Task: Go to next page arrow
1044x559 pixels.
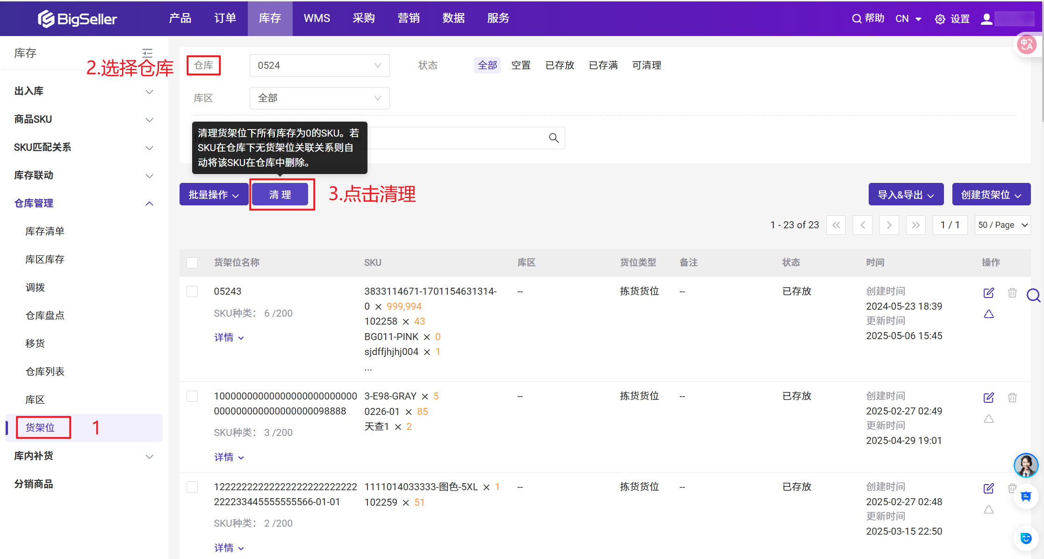Action: 889,225
